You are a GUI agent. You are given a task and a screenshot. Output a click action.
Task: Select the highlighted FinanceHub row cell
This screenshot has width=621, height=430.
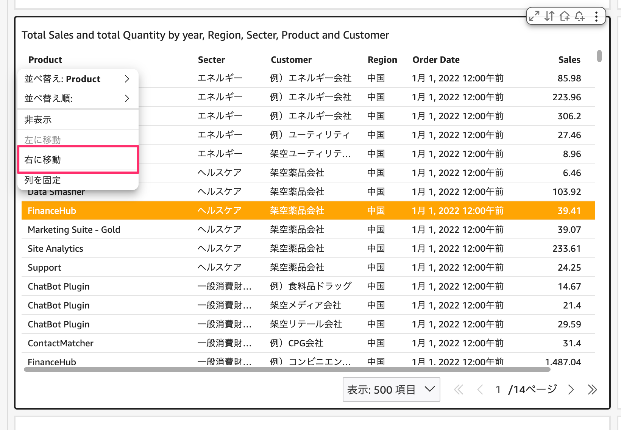click(x=52, y=211)
